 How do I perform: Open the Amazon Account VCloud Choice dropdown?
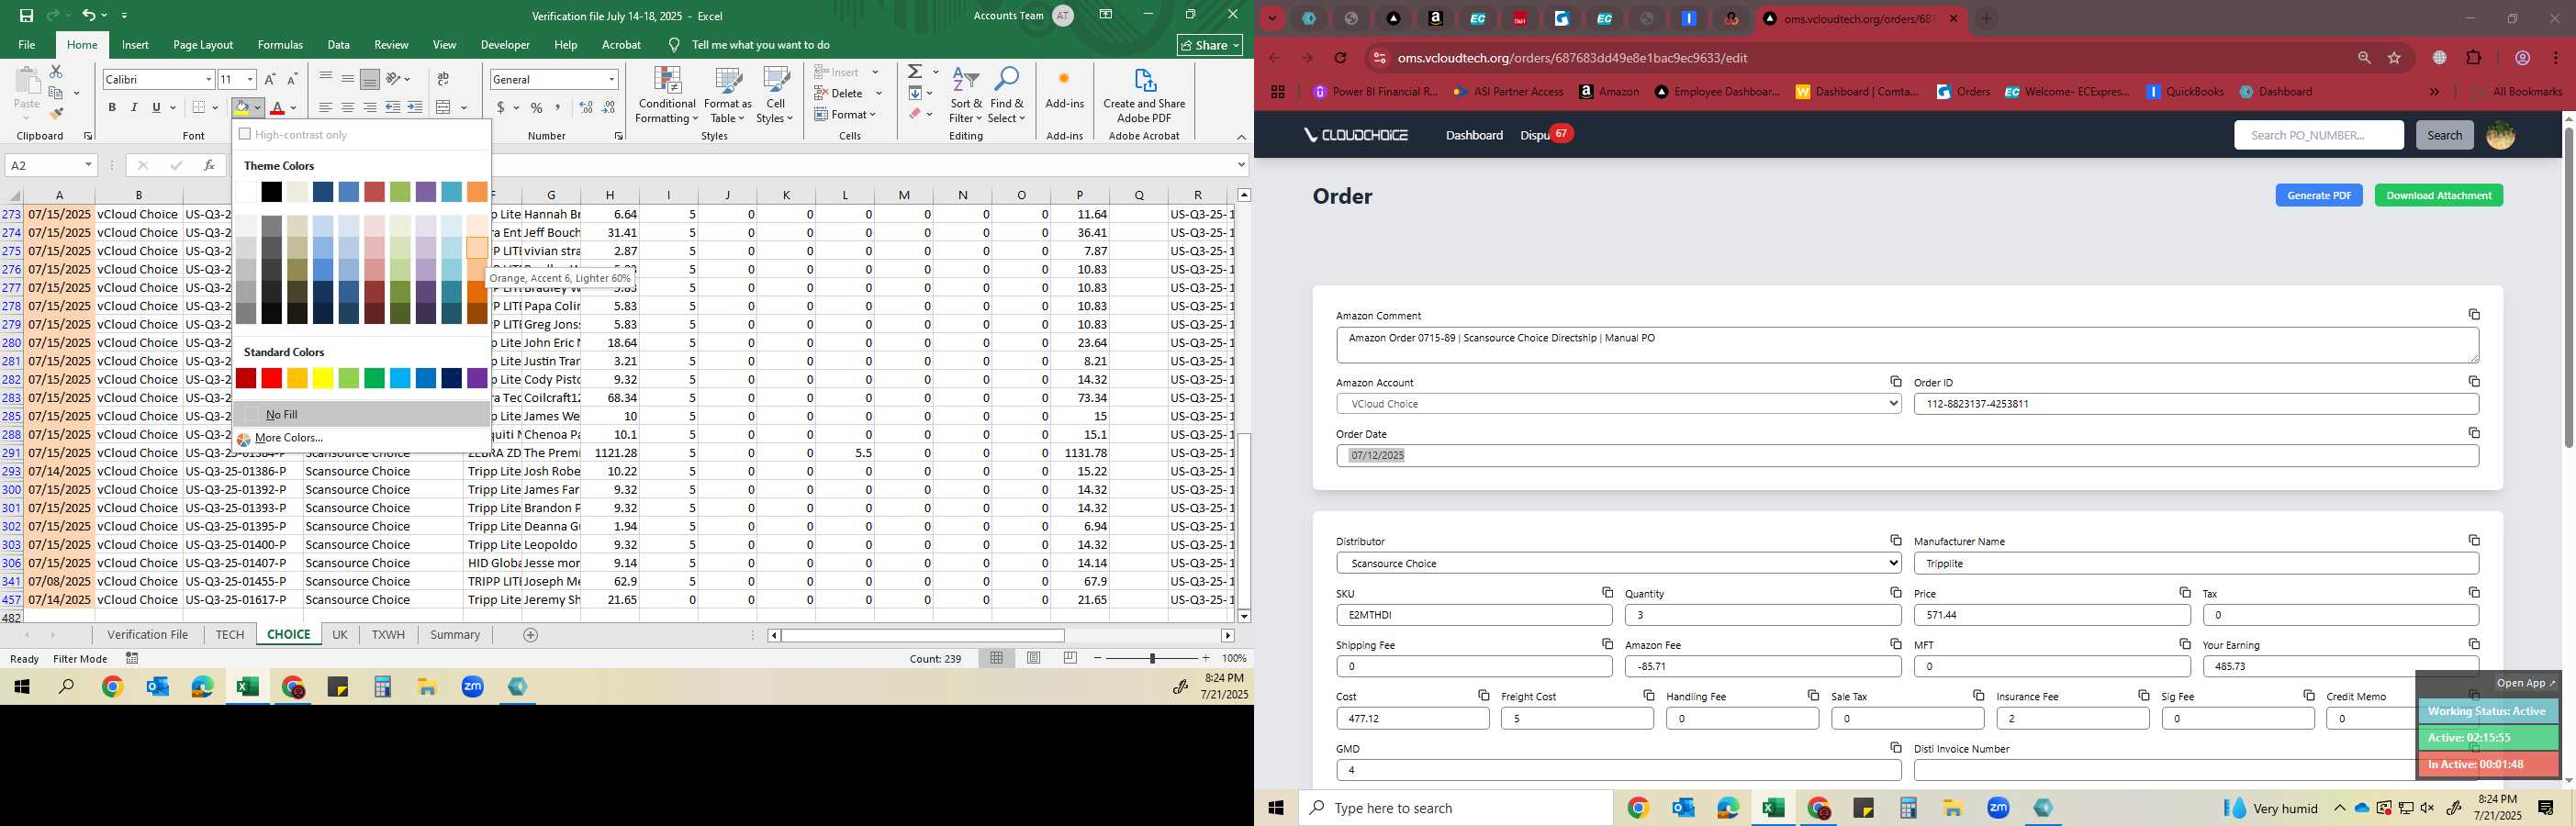(1618, 404)
